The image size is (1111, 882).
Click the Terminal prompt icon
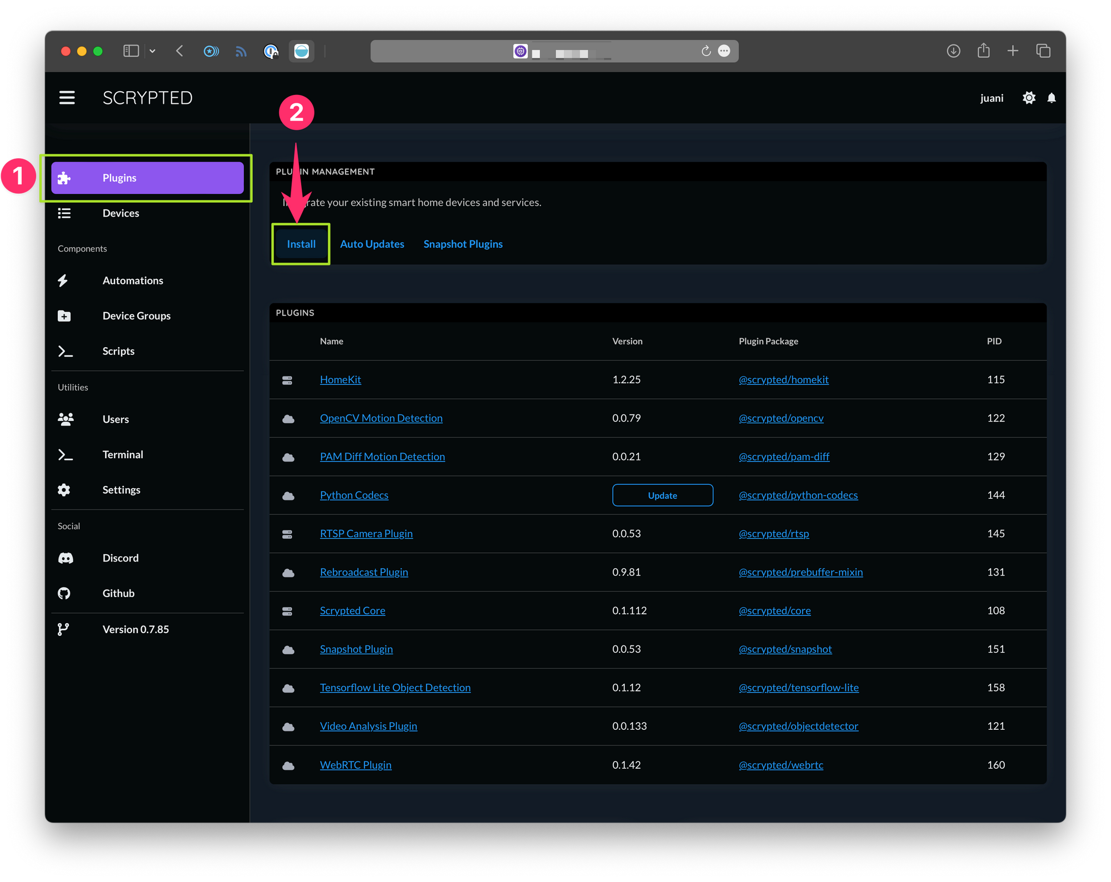[x=66, y=455]
